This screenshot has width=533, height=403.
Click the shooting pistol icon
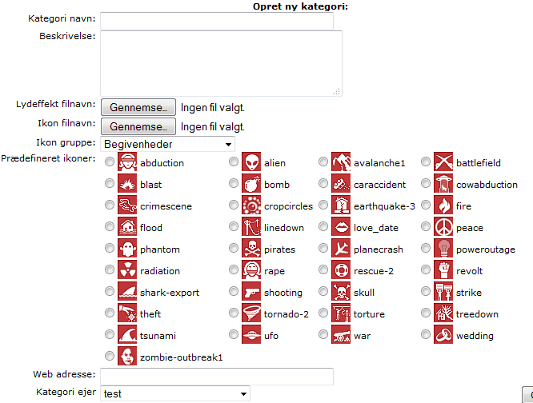[251, 291]
